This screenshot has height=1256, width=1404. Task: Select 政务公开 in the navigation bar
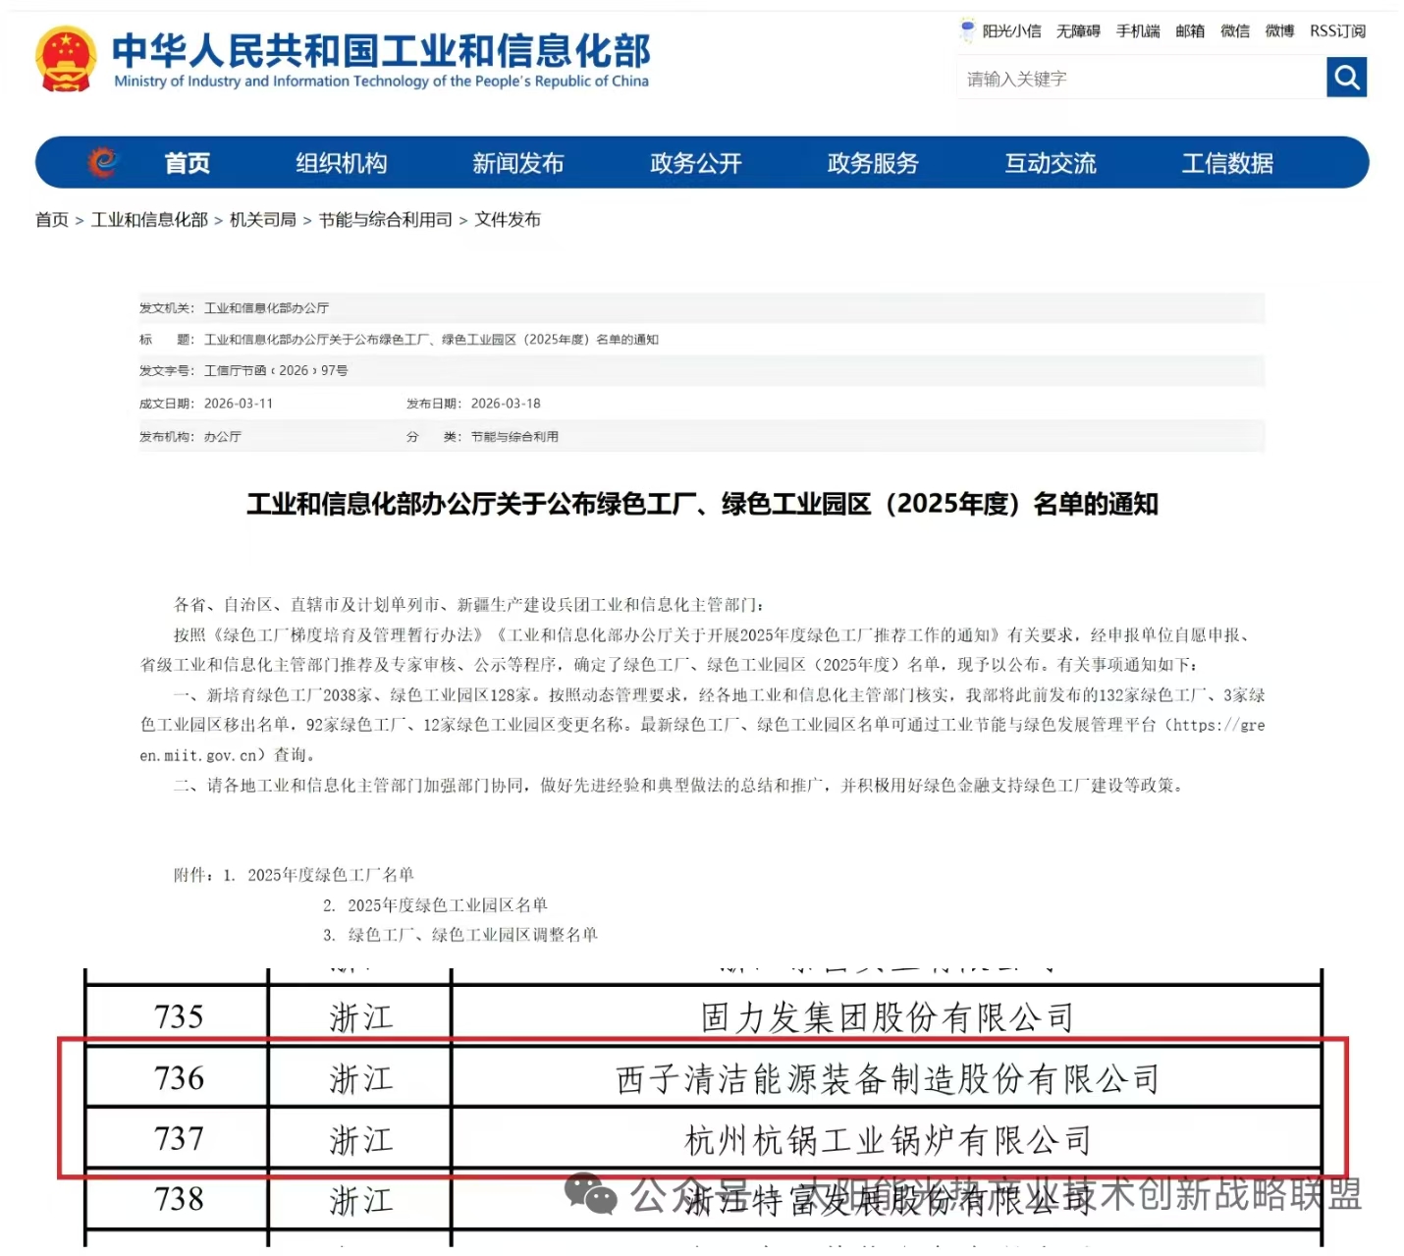[695, 163]
